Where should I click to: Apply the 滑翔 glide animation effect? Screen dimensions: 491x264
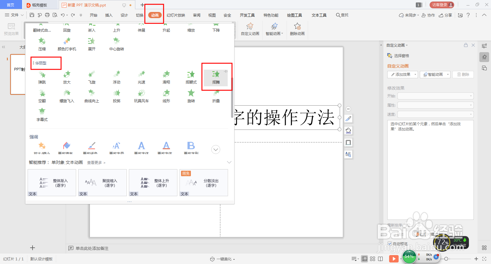pyautogui.click(x=166, y=77)
